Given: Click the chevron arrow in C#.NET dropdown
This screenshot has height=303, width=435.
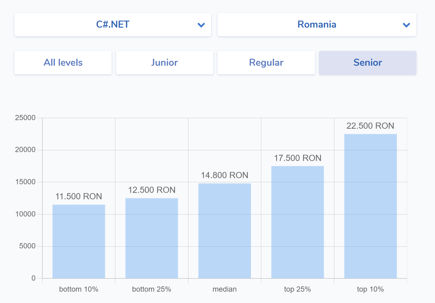Looking at the screenshot, I should point(201,25).
